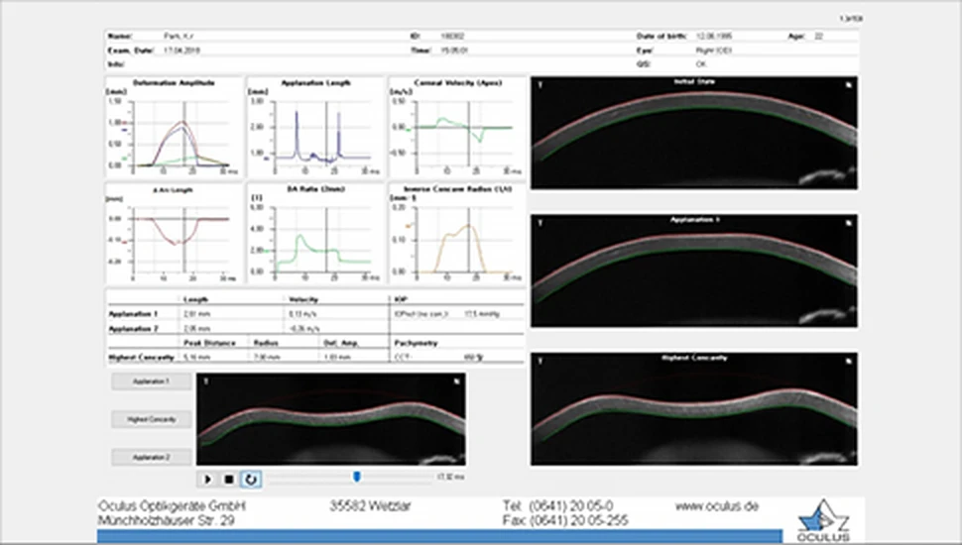Click the Highest Concavity cornea image on right
The image size is (962, 545).
click(x=694, y=408)
